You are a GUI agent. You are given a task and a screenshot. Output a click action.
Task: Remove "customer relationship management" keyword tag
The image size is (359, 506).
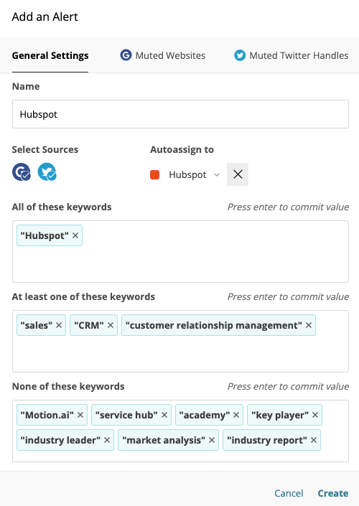pyautogui.click(x=309, y=325)
